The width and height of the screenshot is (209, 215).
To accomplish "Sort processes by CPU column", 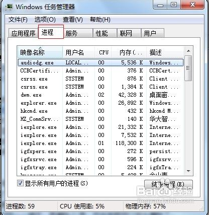I will [x=103, y=52].
